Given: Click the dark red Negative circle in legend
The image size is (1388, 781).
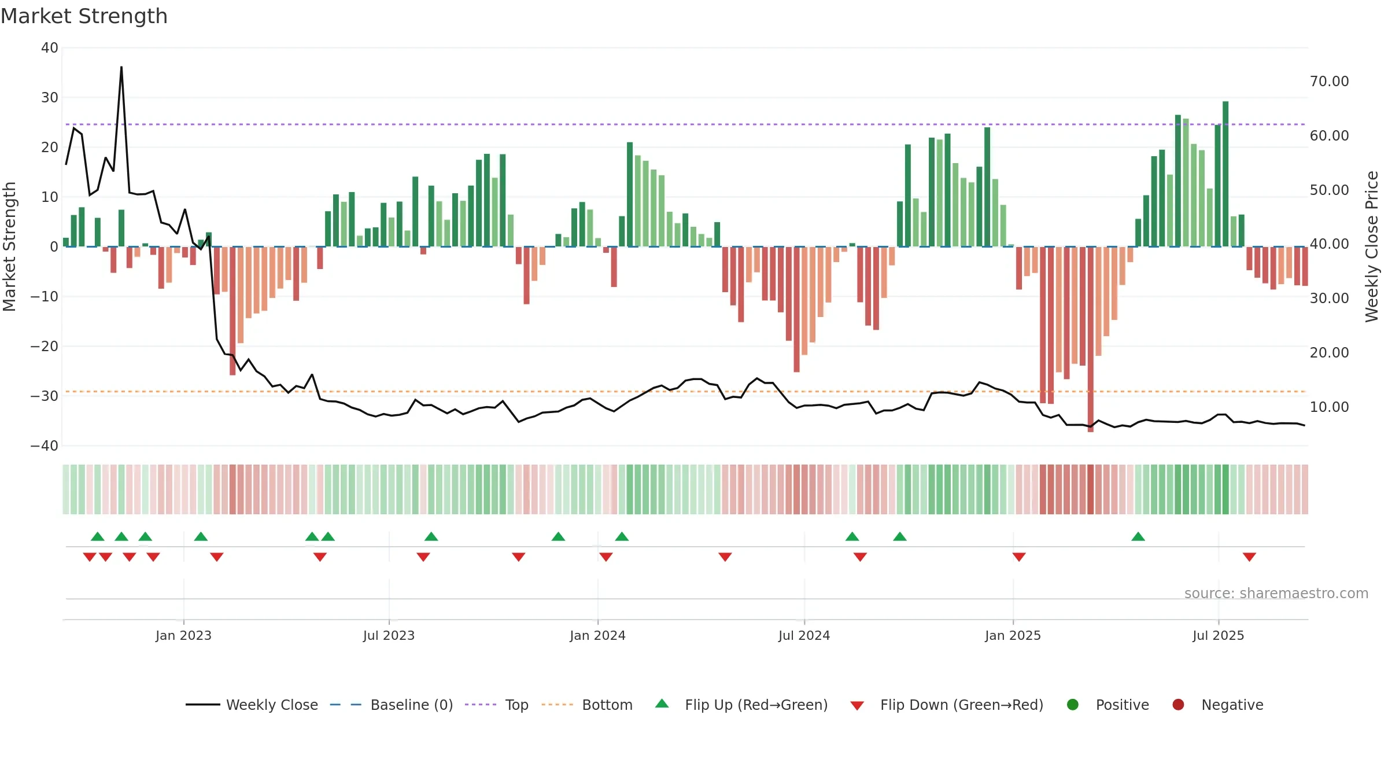Looking at the screenshot, I should (1178, 705).
